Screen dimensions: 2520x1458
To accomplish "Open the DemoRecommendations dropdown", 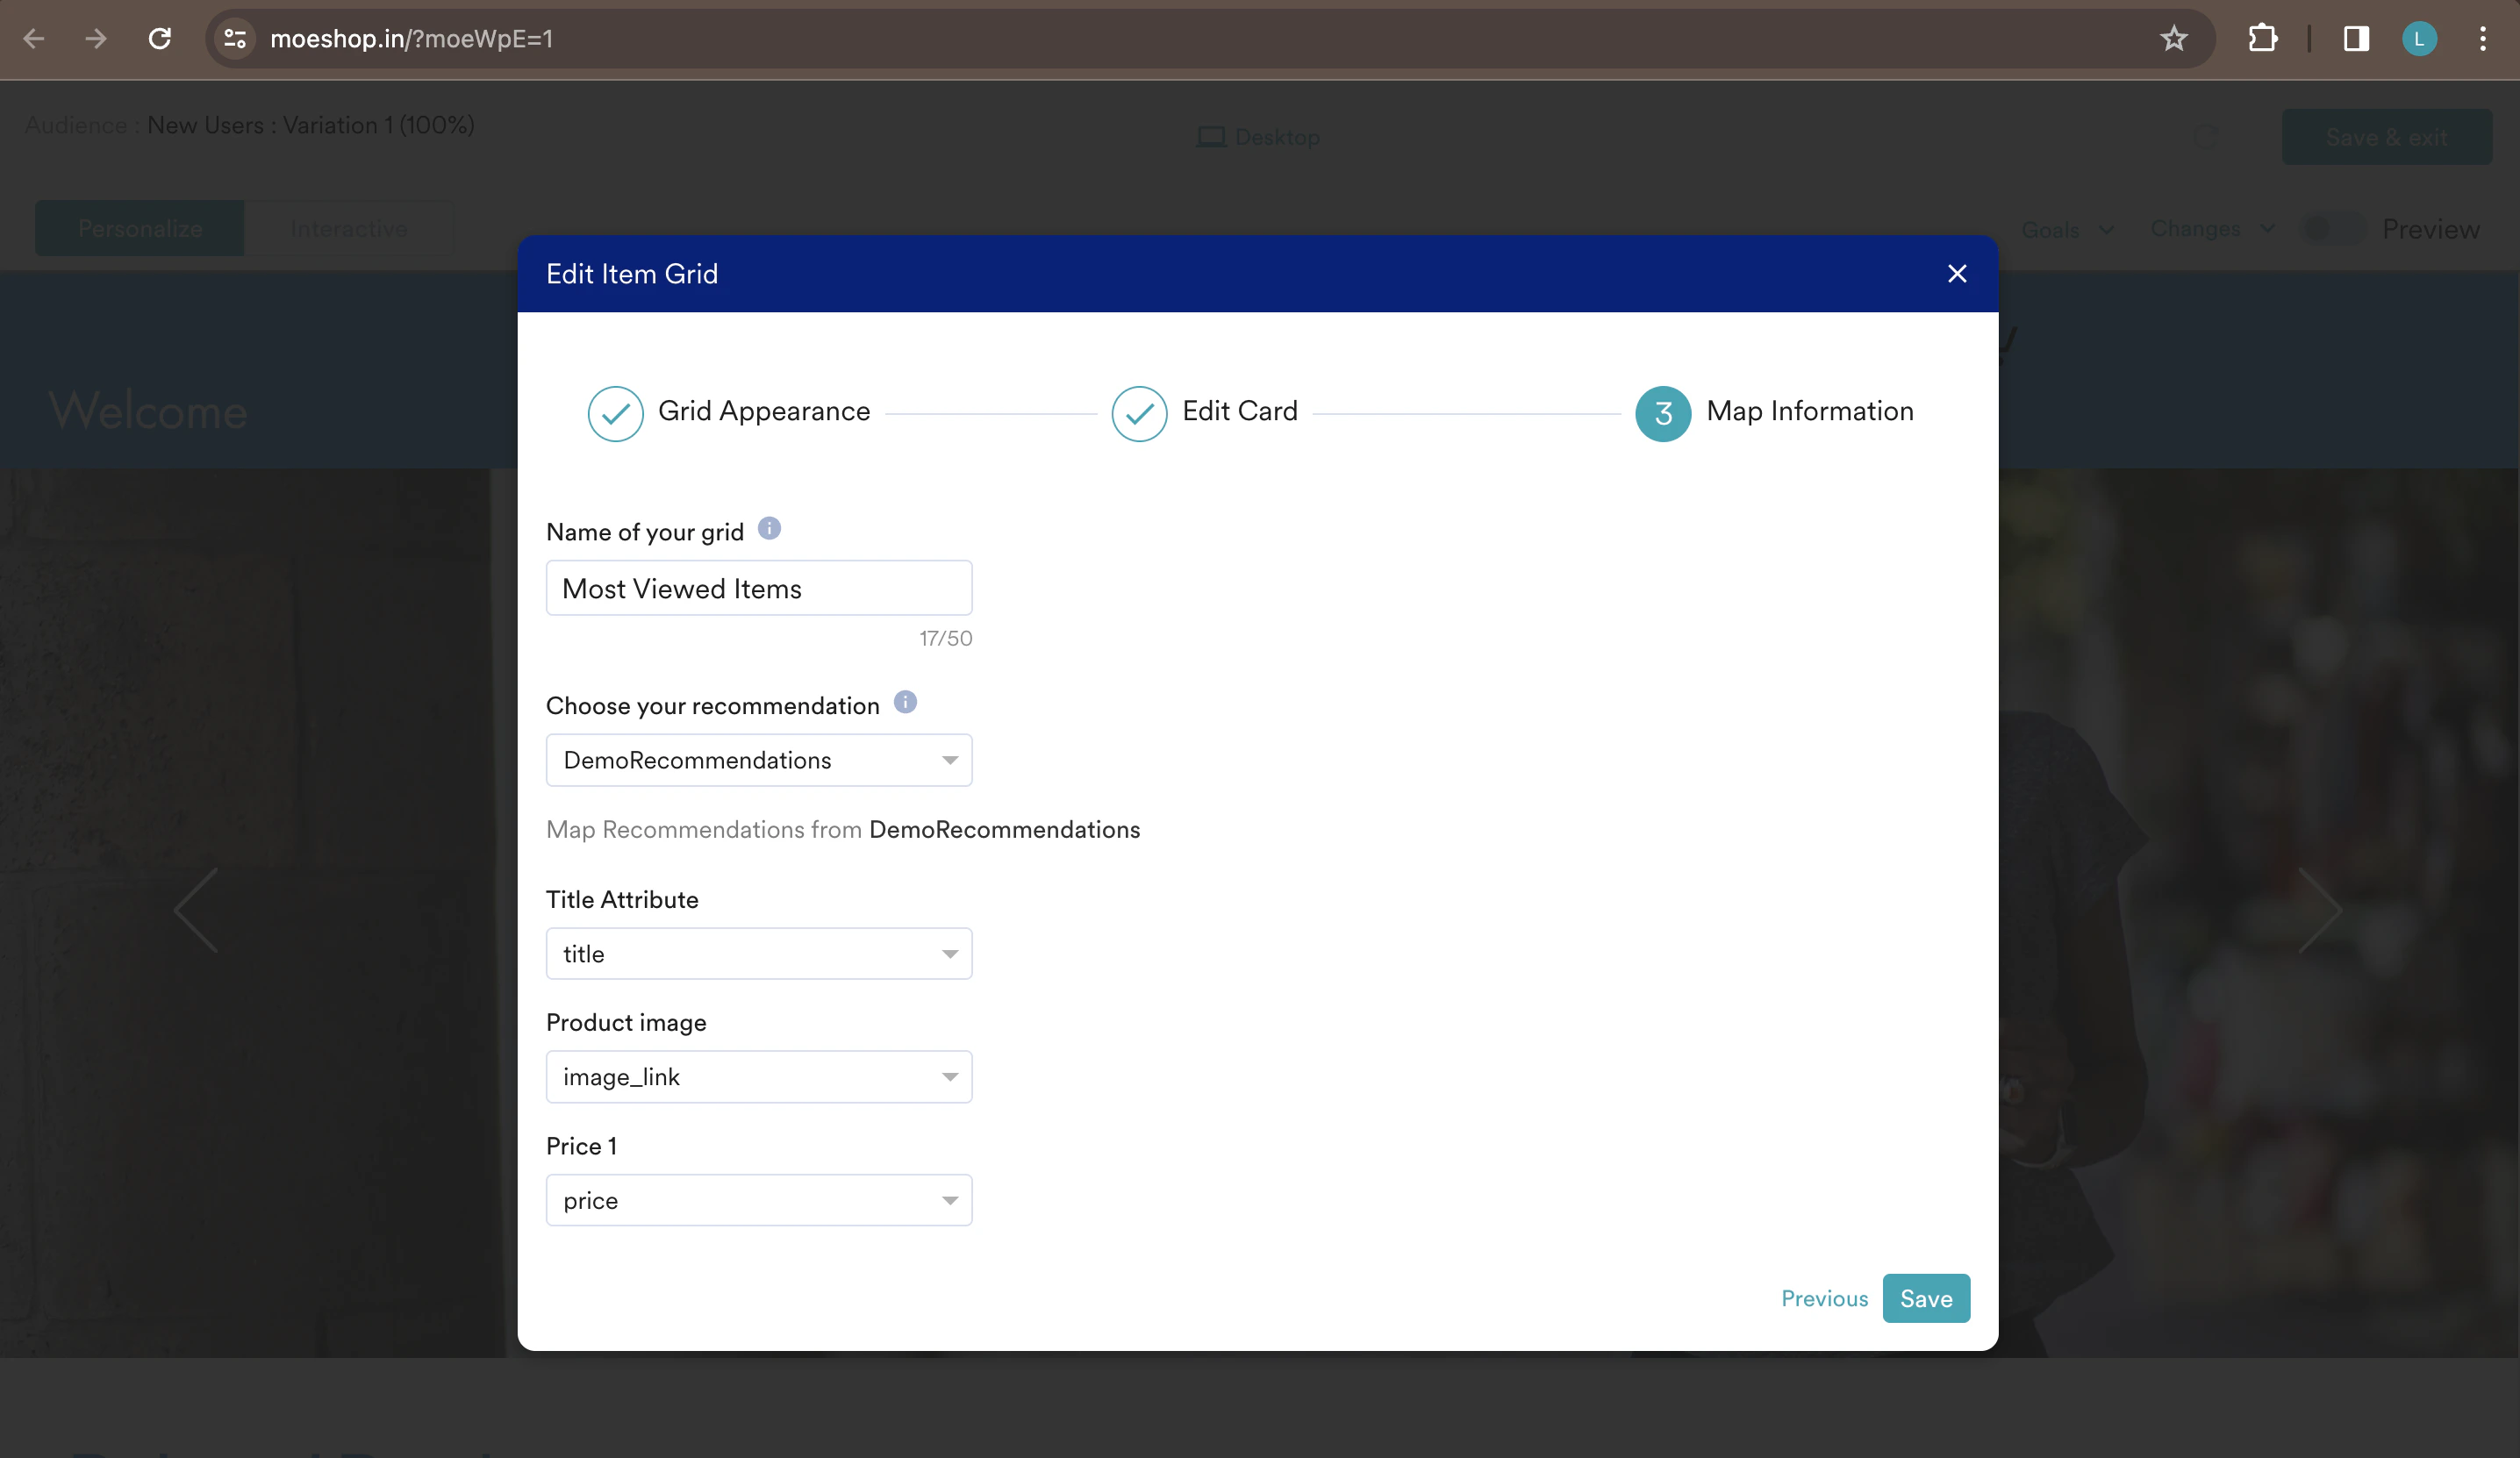I will click(x=759, y=760).
